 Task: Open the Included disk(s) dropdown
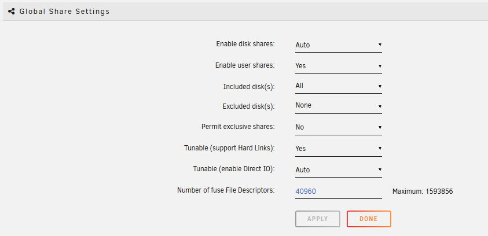tap(338, 86)
